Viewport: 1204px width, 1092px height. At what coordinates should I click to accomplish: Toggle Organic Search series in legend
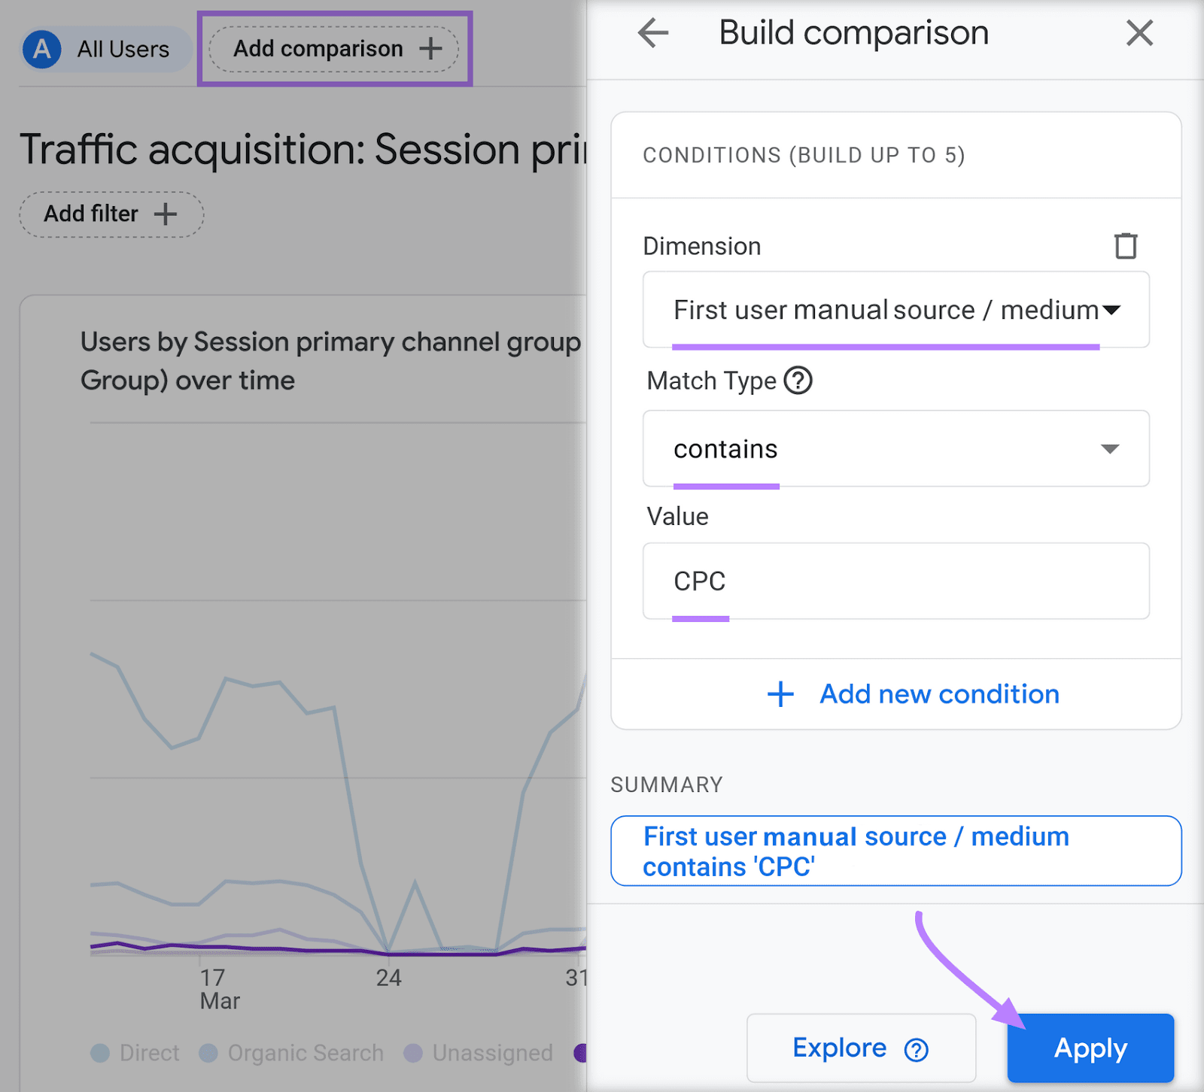click(x=292, y=1053)
